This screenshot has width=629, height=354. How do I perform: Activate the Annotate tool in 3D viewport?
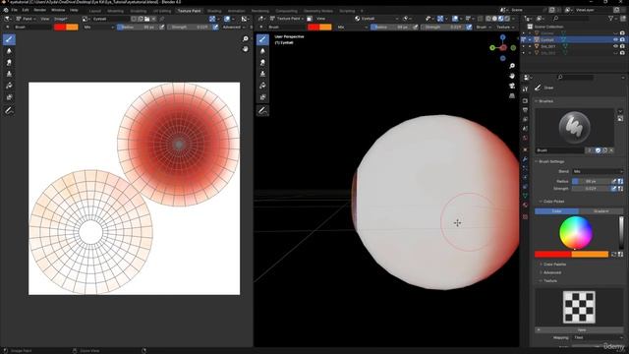point(262,110)
